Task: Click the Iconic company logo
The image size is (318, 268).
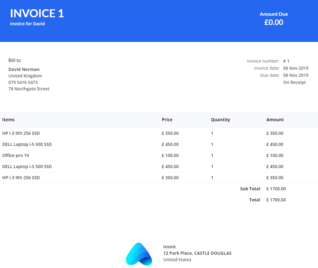Action: 139,254
